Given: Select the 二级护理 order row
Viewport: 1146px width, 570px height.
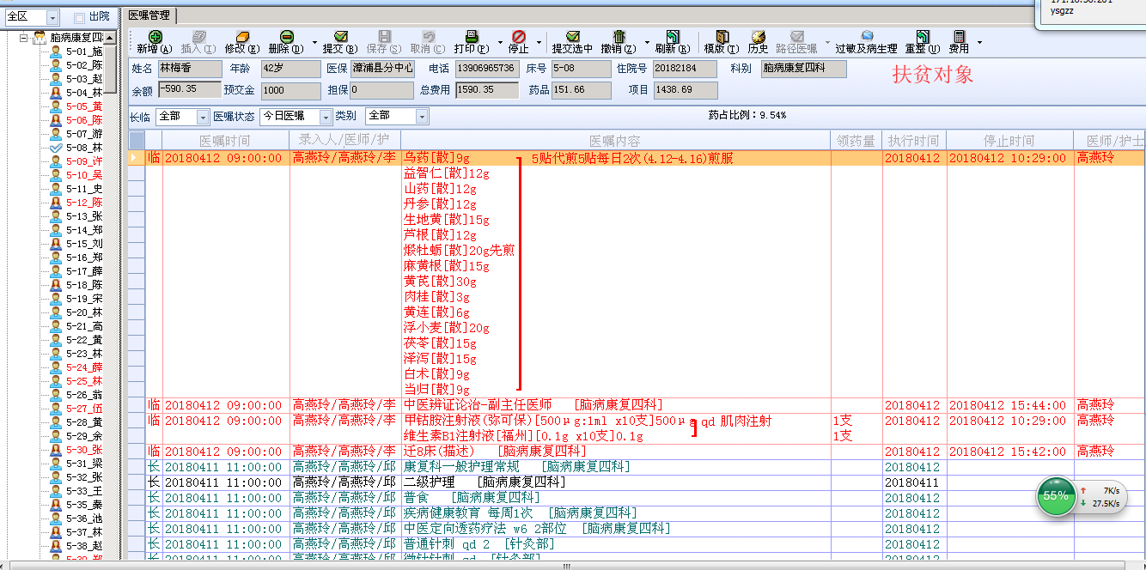Looking at the screenshot, I should pyautogui.click(x=637, y=482).
